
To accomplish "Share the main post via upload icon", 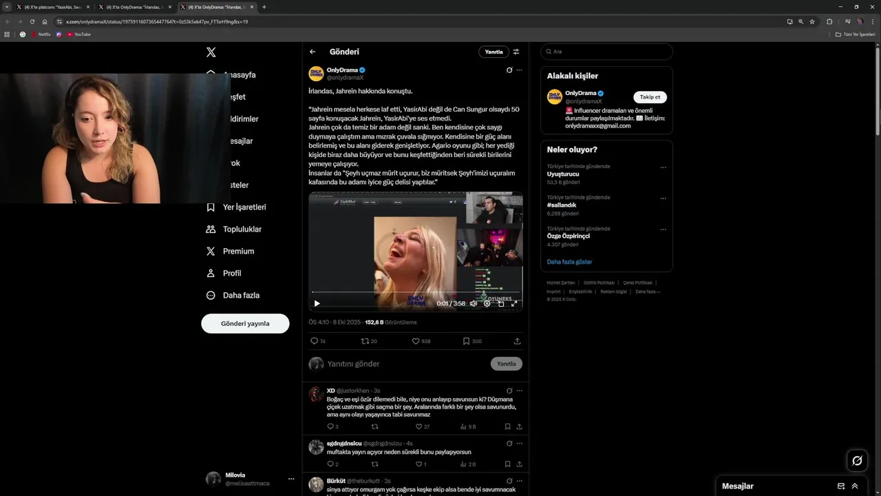I will 517,341.
